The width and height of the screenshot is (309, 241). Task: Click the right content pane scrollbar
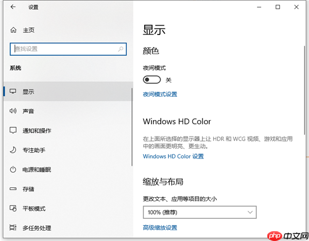tap(304, 90)
